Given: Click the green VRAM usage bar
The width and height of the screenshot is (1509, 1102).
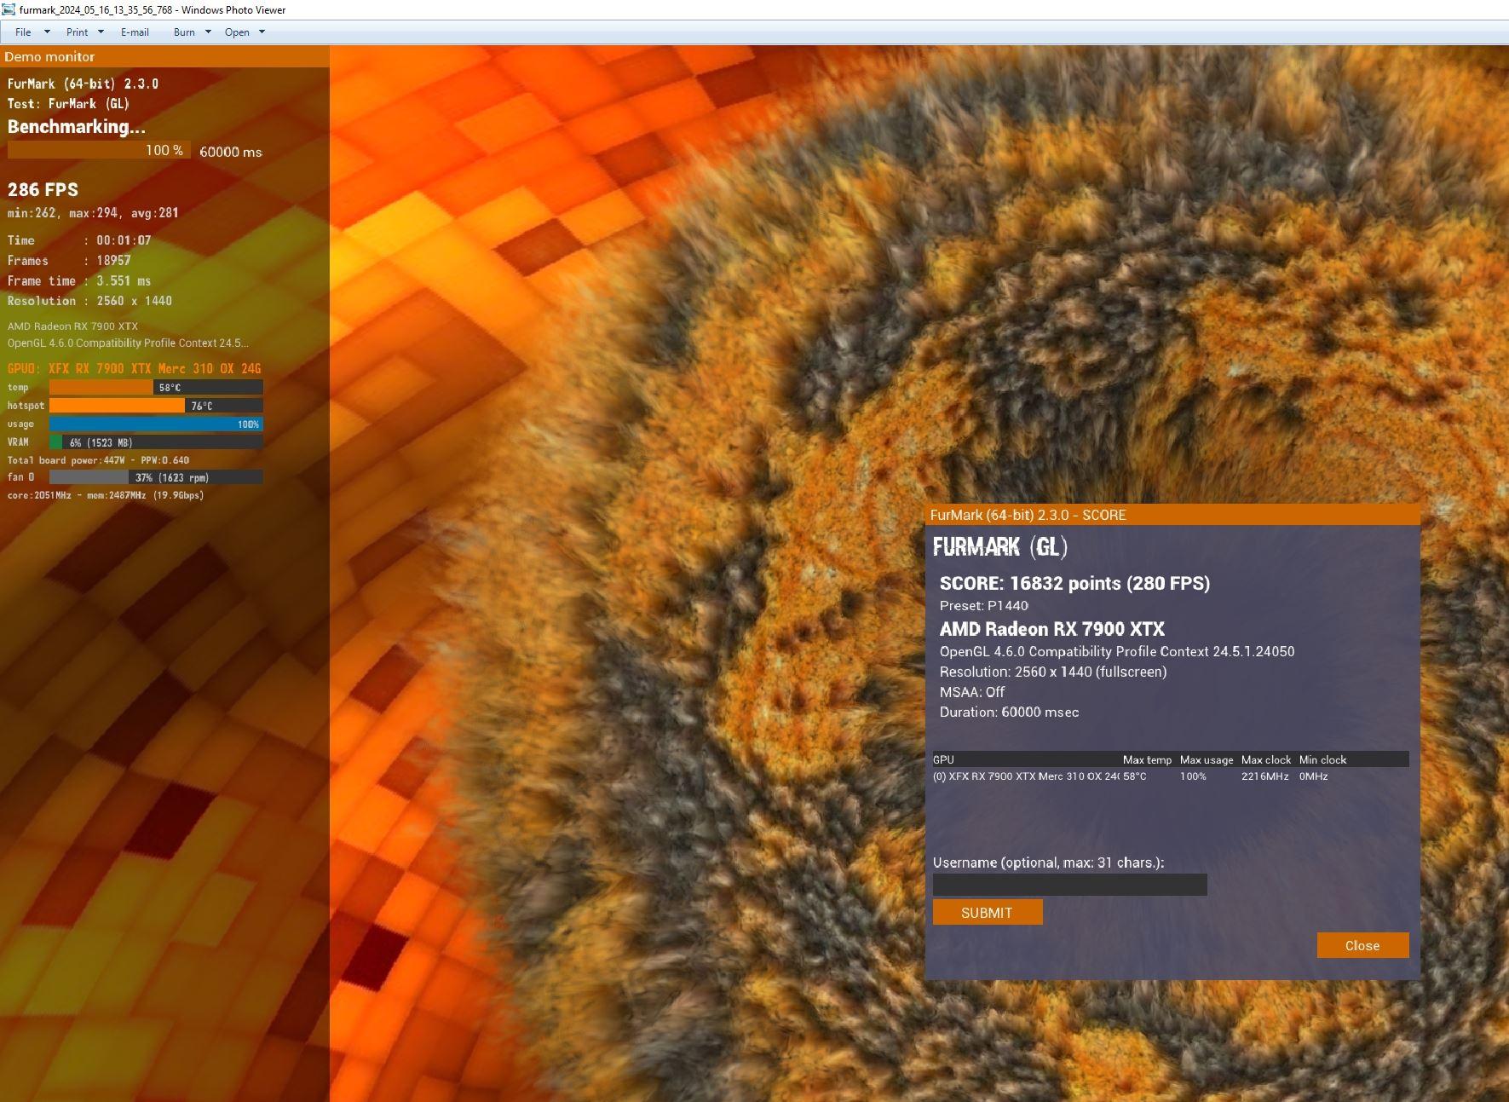Looking at the screenshot, I should pyautogui.click(x=156, y=442).
